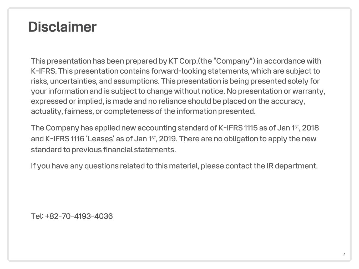
Task: Click the words "actuality, fairness"
Action: coord(62,111)
